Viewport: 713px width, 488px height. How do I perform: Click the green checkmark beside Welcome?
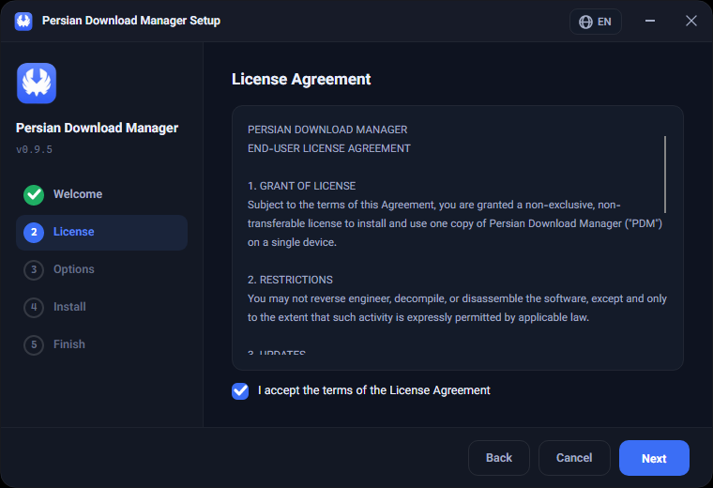34,194
